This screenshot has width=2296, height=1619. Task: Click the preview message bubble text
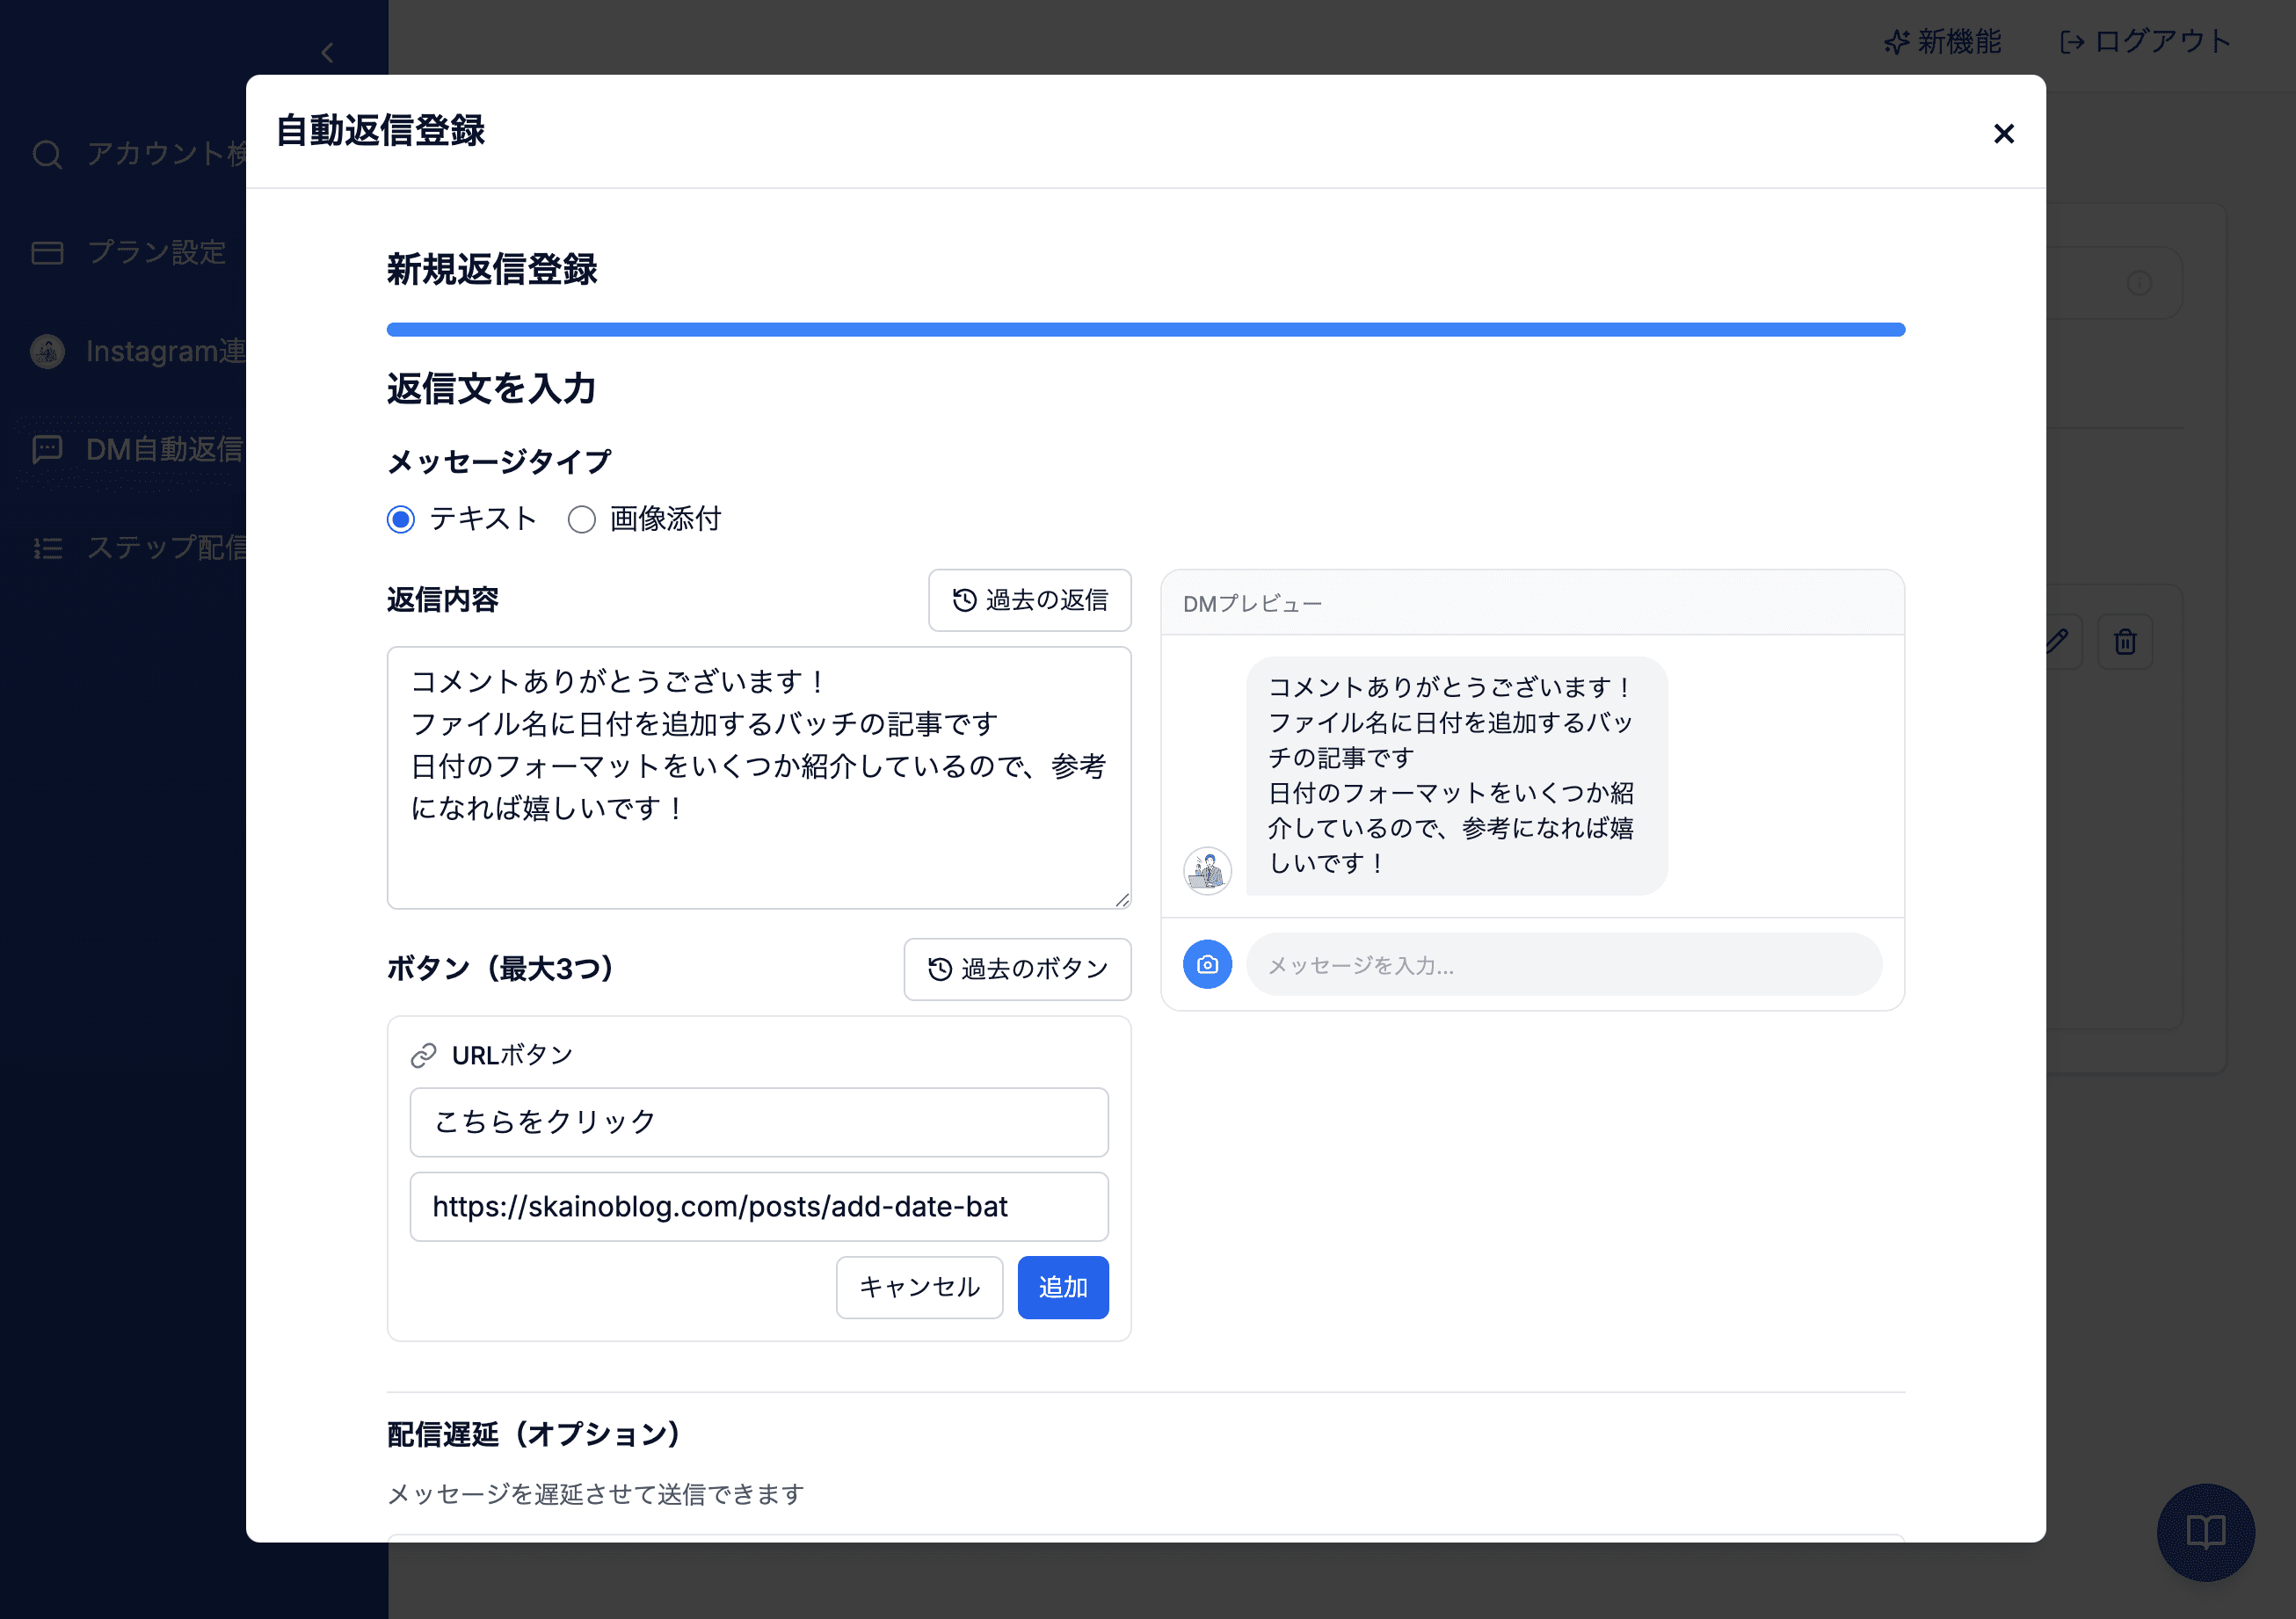[1450, 775]
